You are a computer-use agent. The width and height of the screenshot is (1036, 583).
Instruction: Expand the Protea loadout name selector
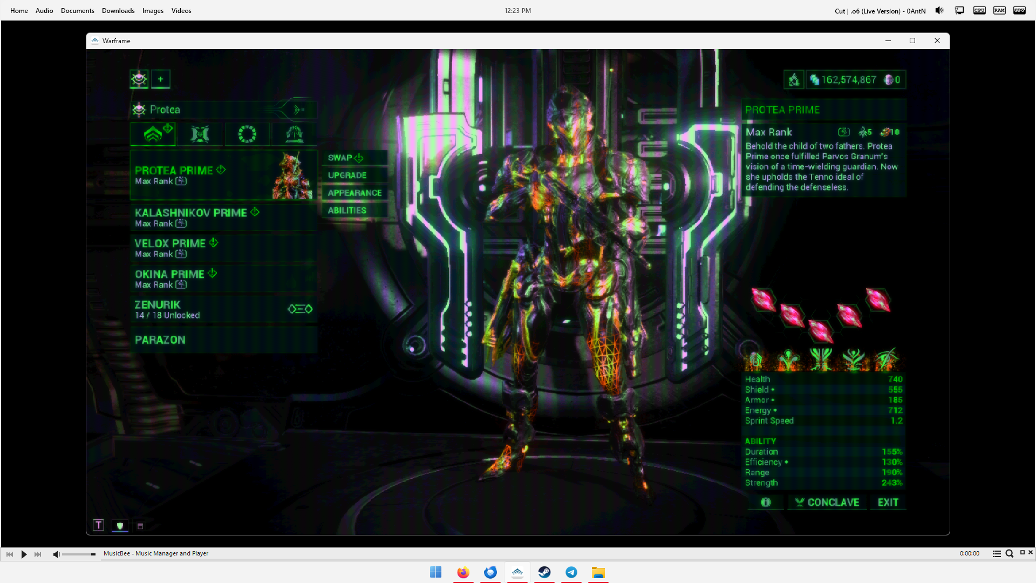(299, 110)
